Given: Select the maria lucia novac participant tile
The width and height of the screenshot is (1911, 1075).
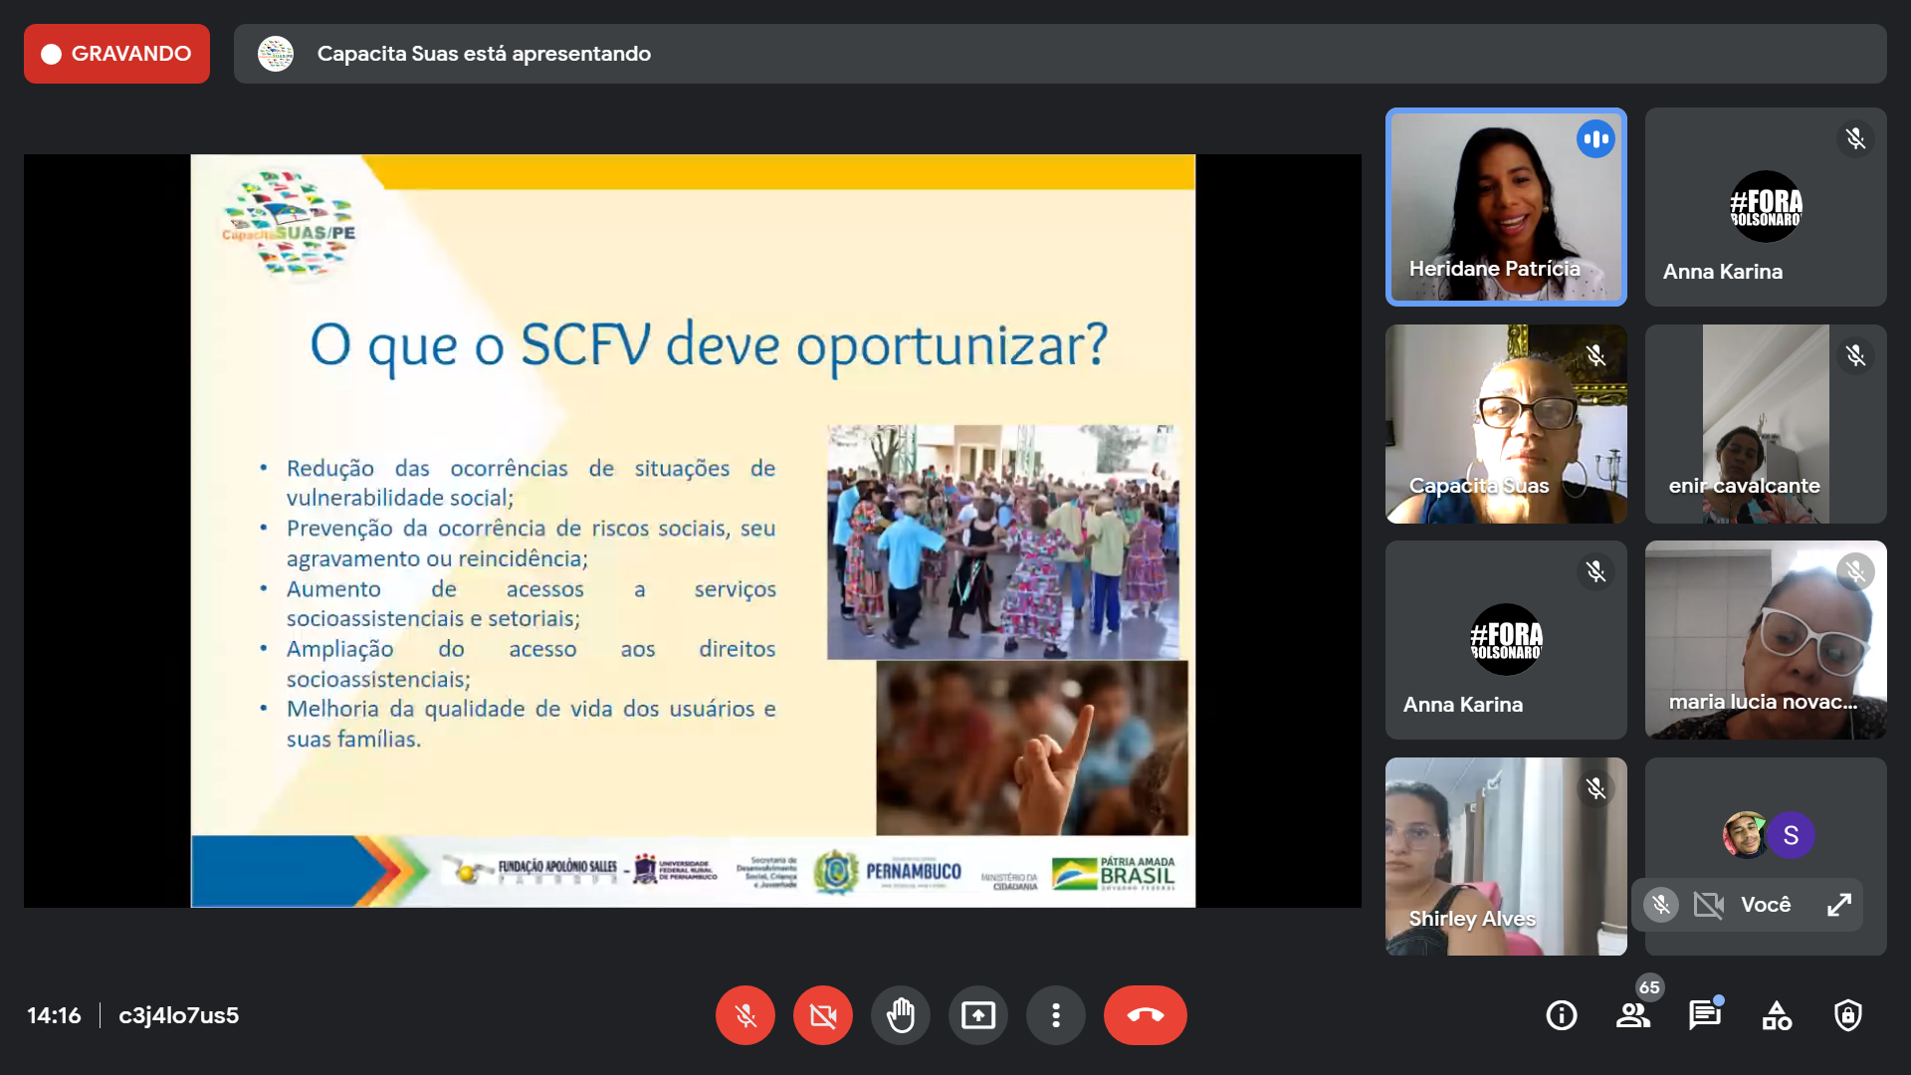Looking at the screenshot, I should point(1766,640).
